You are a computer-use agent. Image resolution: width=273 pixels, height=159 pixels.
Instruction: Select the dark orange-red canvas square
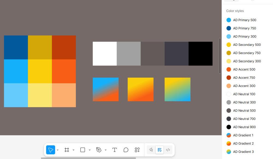(64, 47)
